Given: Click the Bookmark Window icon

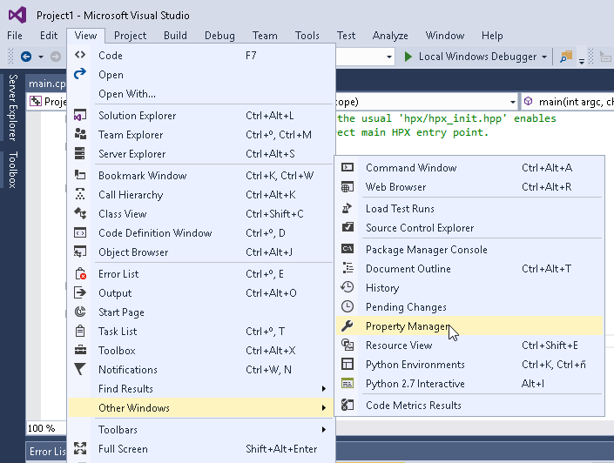Looking at the screenshot, I should [80, 175].
